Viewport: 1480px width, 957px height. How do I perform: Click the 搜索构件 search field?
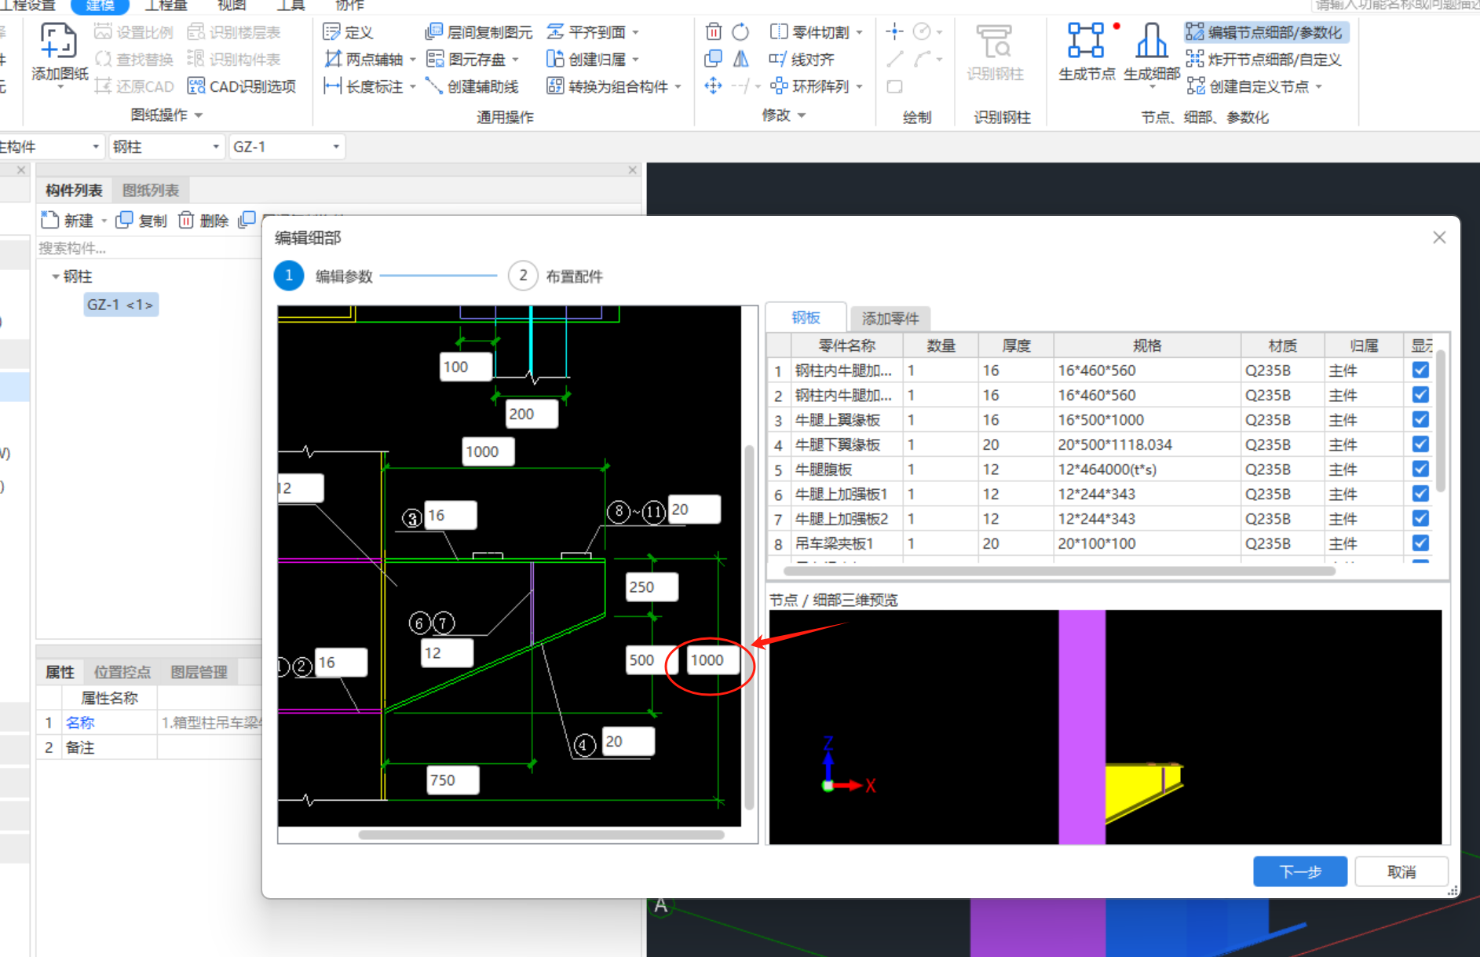point(149,248)
